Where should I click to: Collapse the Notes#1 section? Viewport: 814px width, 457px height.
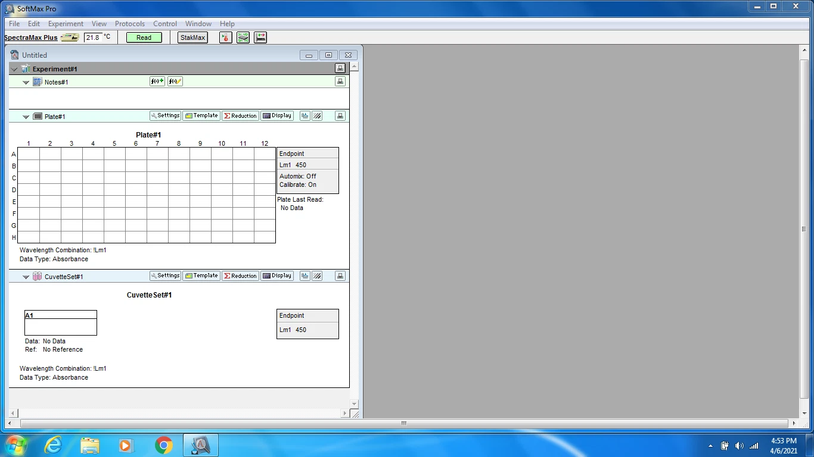(x=26, y=82)
